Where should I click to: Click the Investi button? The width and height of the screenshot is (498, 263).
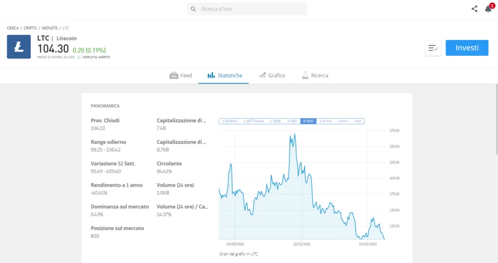coord(467,48)
